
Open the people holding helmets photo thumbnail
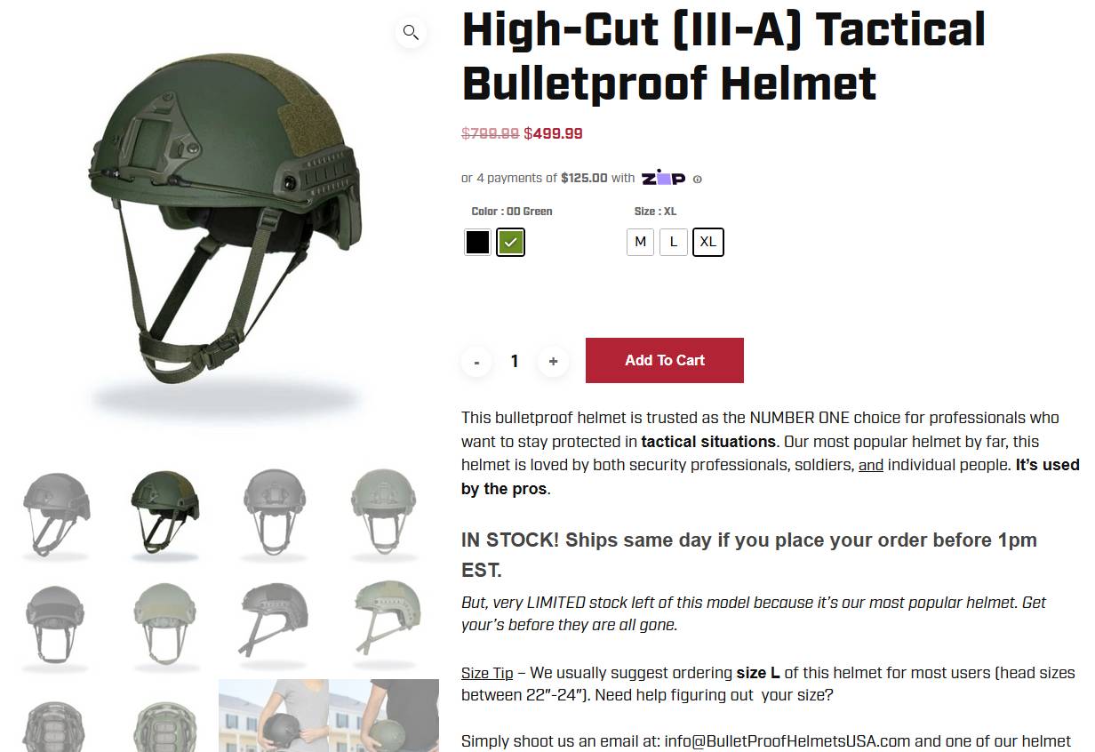click(x=329, y=716)
